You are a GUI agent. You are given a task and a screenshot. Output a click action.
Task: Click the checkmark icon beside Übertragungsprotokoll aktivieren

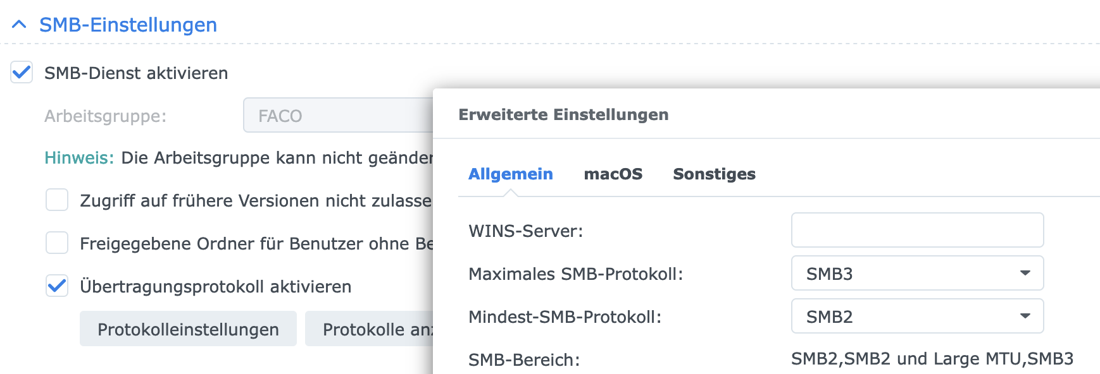click(x=56, y=286)
